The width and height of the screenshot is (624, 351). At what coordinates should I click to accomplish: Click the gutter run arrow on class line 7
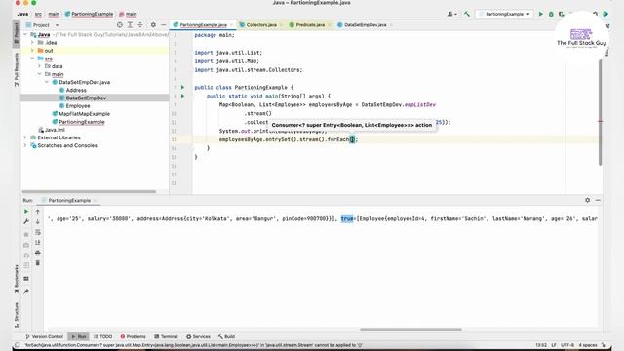pyautogui.click(x=182, y=87)
